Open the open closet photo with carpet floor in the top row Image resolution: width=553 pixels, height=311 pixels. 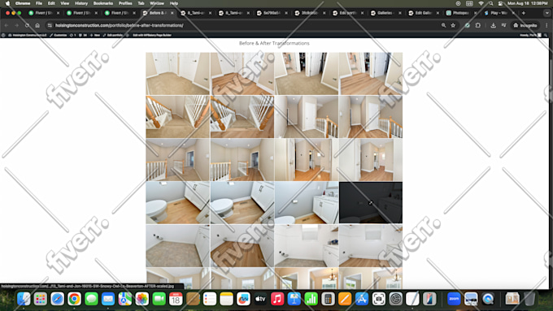[x=306, y=74]
